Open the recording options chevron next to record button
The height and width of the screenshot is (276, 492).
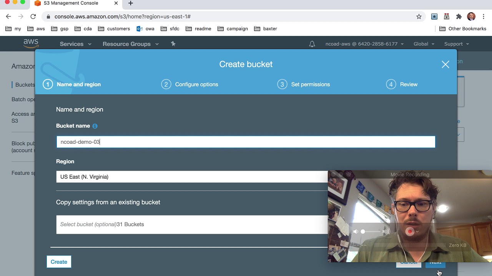417,232
